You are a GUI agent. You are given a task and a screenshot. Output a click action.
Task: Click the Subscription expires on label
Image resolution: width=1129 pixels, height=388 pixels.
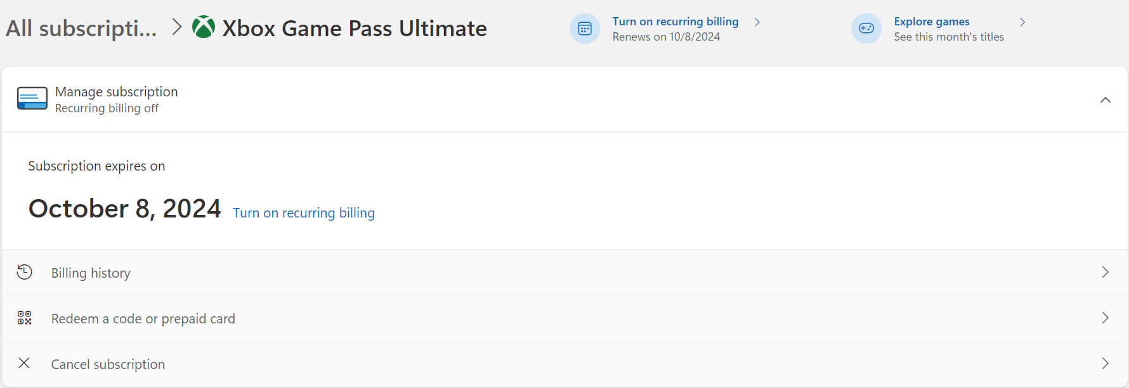point(96,166)
